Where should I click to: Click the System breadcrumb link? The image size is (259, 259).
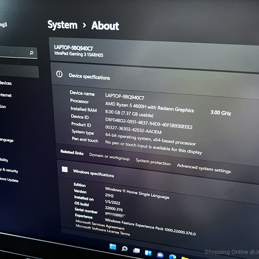coord(62,25)
